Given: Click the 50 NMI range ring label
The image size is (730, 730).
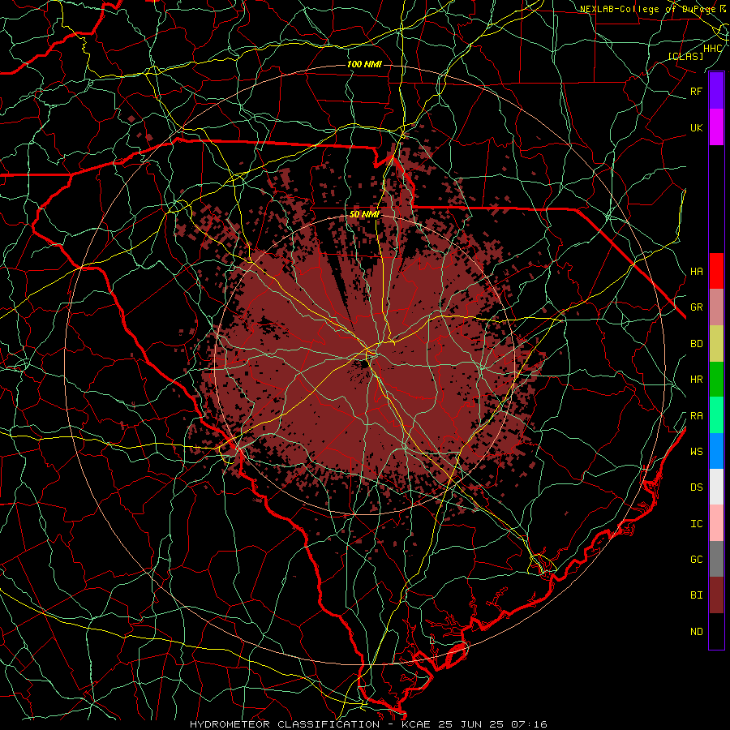Looking at the screenshot, I should click(x=364, y=215).
